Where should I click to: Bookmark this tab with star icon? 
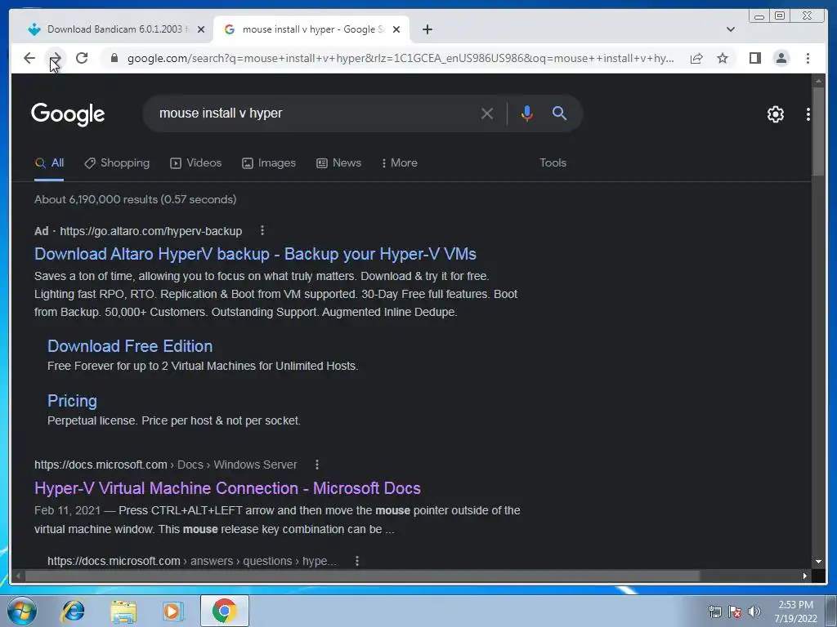(x=723, y=58)
